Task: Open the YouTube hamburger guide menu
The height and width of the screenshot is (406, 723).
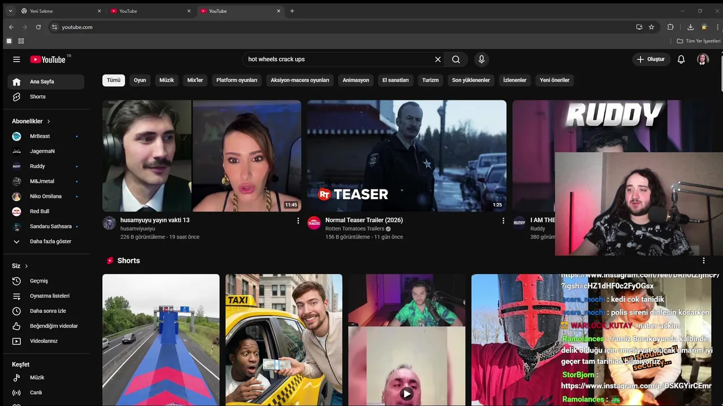Action: click(x=16, y=59)
